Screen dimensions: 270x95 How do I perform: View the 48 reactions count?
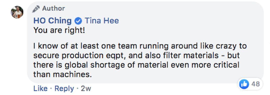click(255, 84)
